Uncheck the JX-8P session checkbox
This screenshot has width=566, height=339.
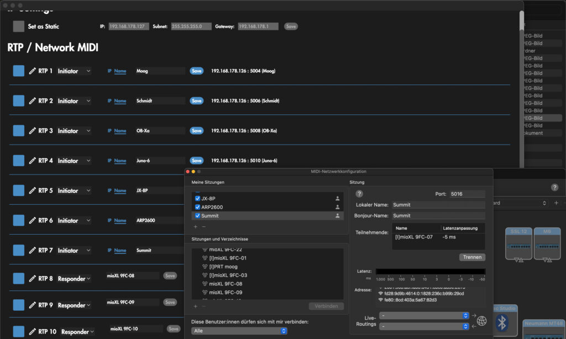pyautogui.click(x=197, y=198)
